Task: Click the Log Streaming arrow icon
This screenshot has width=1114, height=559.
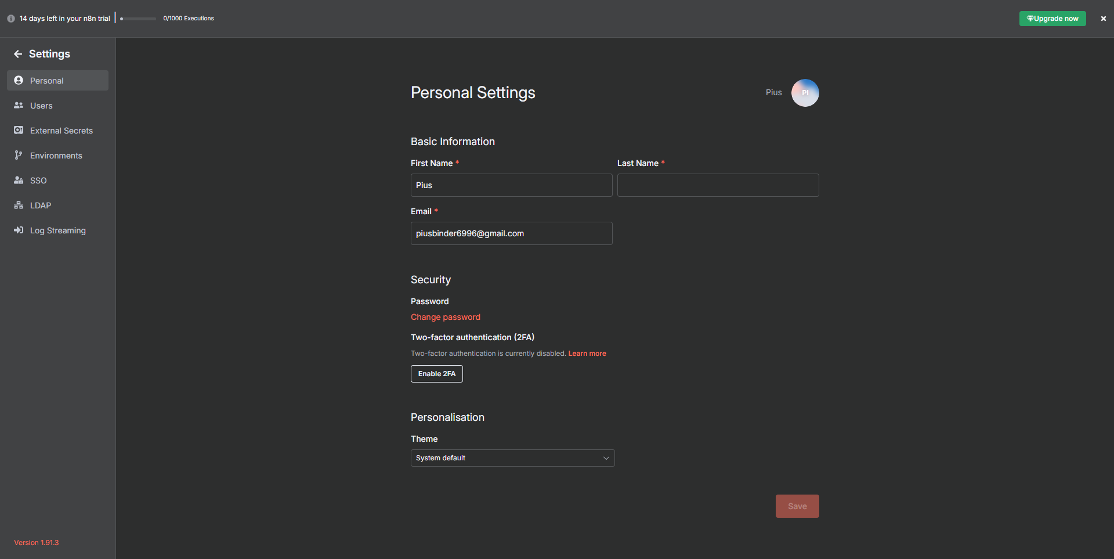Action: tap(19, 230)
